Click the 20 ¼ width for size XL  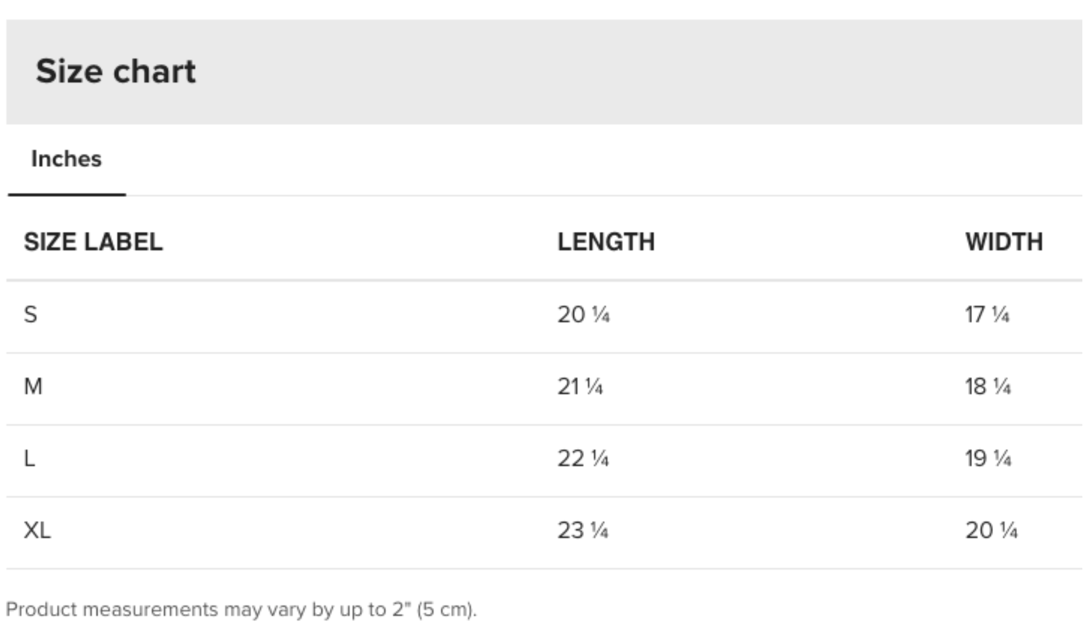coord(991,530)
